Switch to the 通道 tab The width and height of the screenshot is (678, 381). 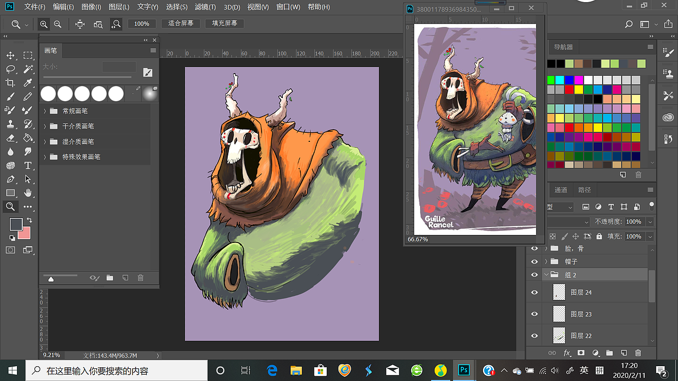point(561,190)
